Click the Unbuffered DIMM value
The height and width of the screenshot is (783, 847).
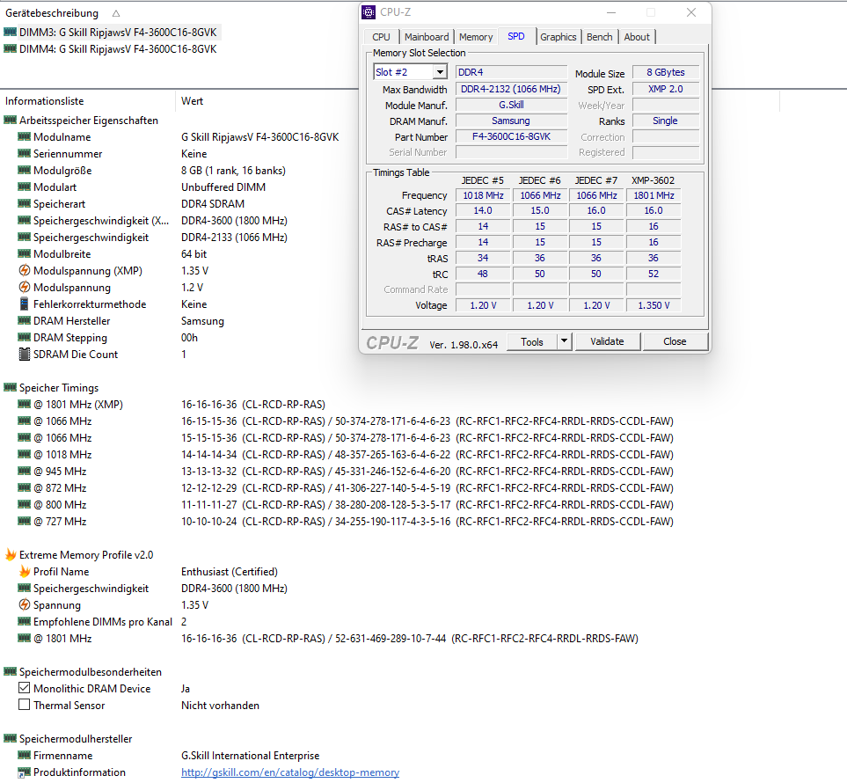coord(223,187)
